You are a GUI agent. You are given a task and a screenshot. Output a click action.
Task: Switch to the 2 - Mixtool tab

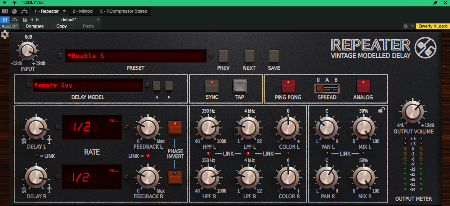point(83,11)
